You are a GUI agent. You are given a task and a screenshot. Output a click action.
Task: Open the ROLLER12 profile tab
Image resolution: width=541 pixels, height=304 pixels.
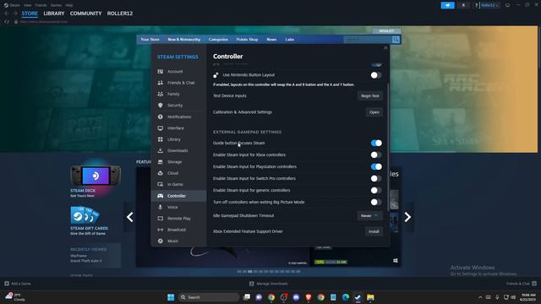click(120, 14)
